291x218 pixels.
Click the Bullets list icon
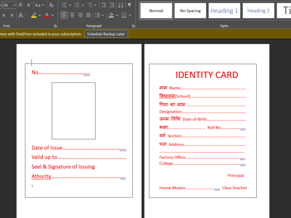point(64,5)
